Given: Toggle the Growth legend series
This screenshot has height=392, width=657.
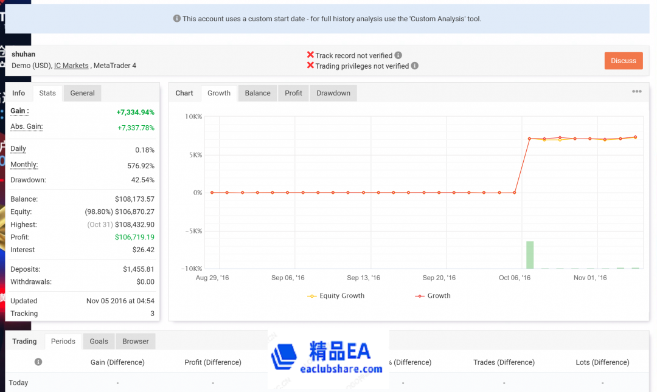Looking at the screenshot, I should (433, 296).
